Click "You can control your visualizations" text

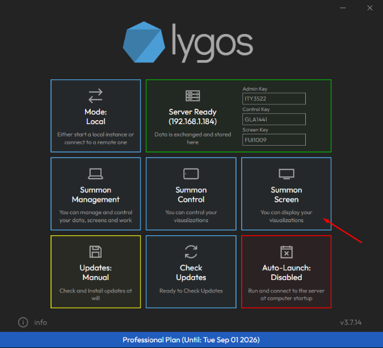pyautogui.click(x=191, y=216)
